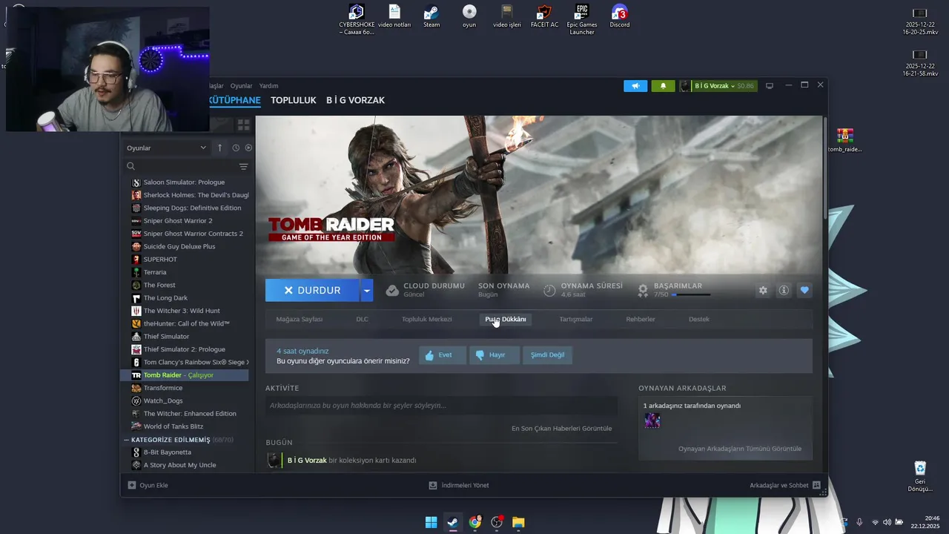Open the Tartışmalar tab
This screenshot has width=949, height=534.
(x=576, y=319)
